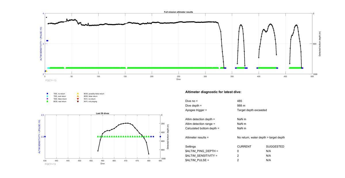
Task: Click the '988 m' dive depth value
Action: click(x=241, y=106)
